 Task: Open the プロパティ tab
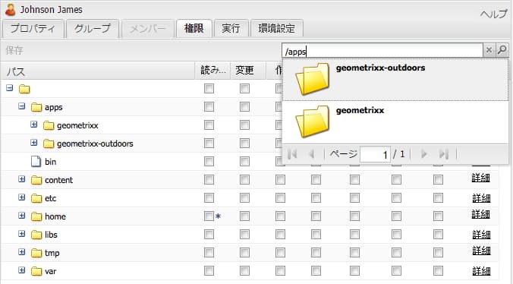[x=33, y=29]
